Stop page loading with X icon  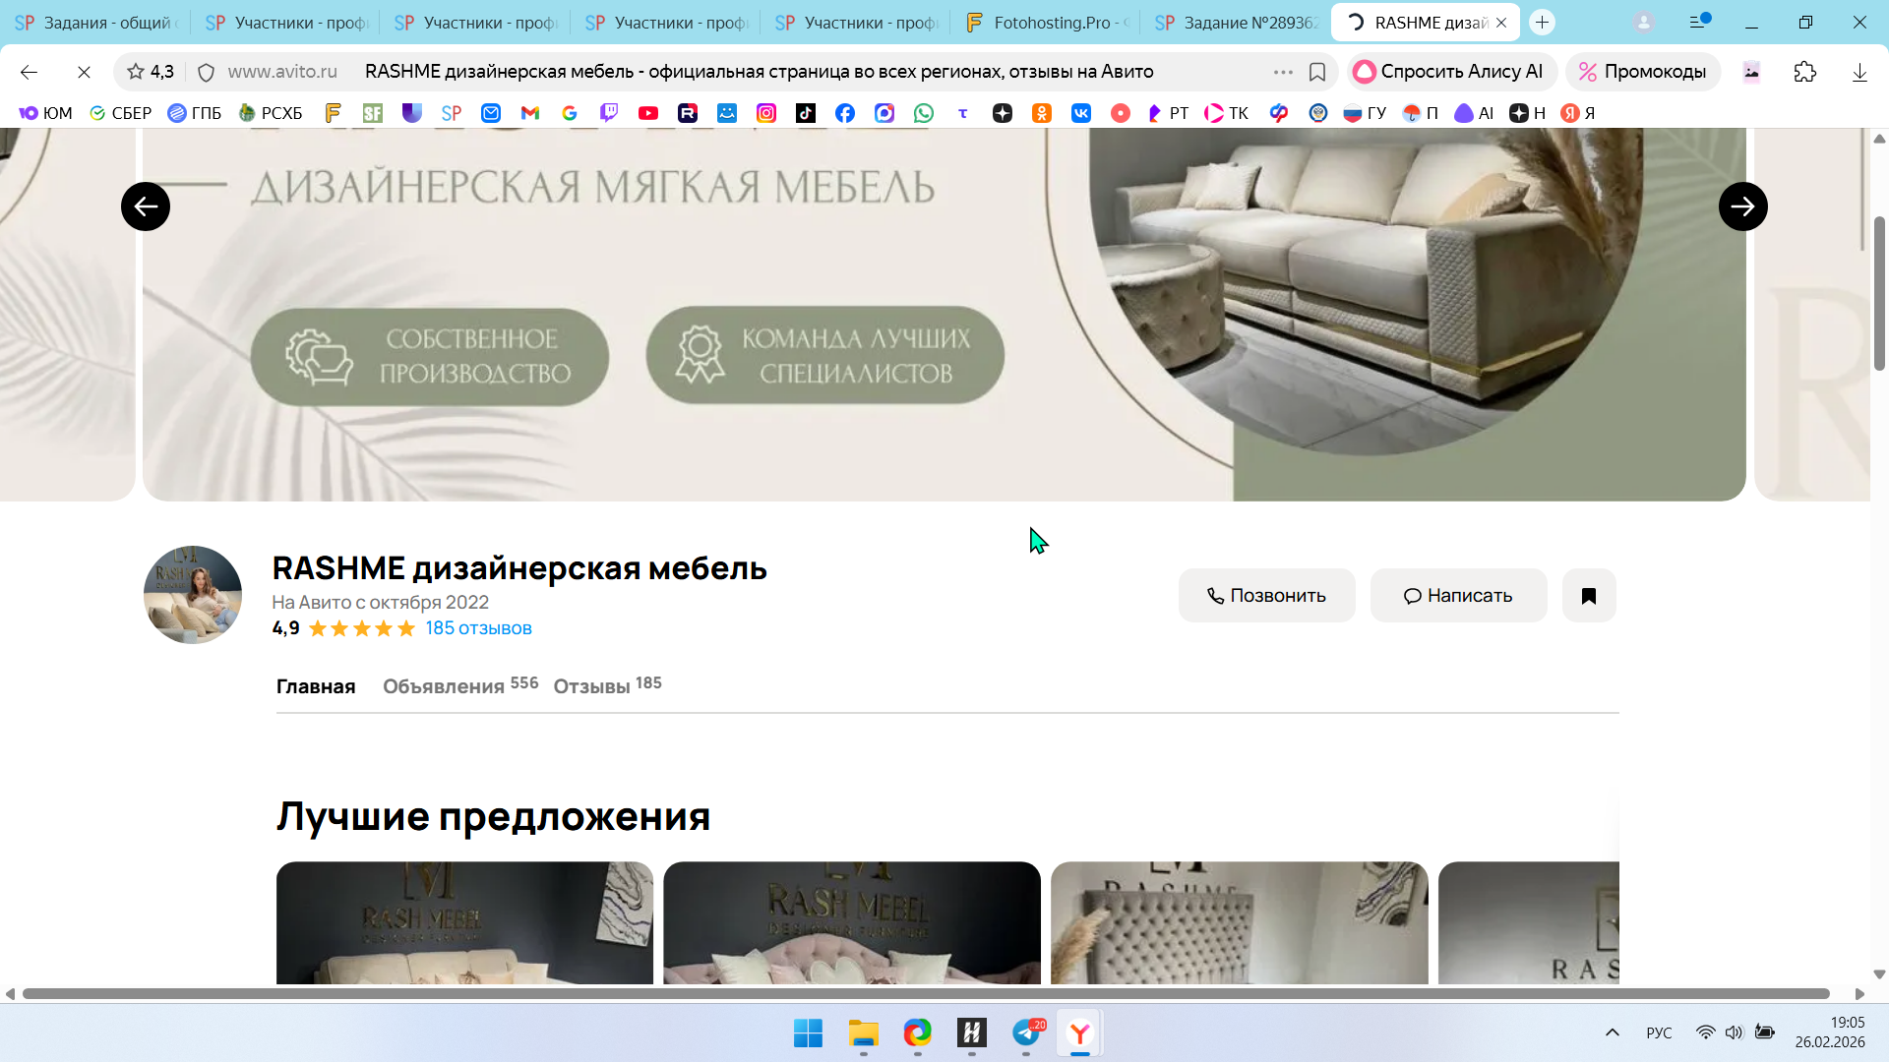[84, 72]
